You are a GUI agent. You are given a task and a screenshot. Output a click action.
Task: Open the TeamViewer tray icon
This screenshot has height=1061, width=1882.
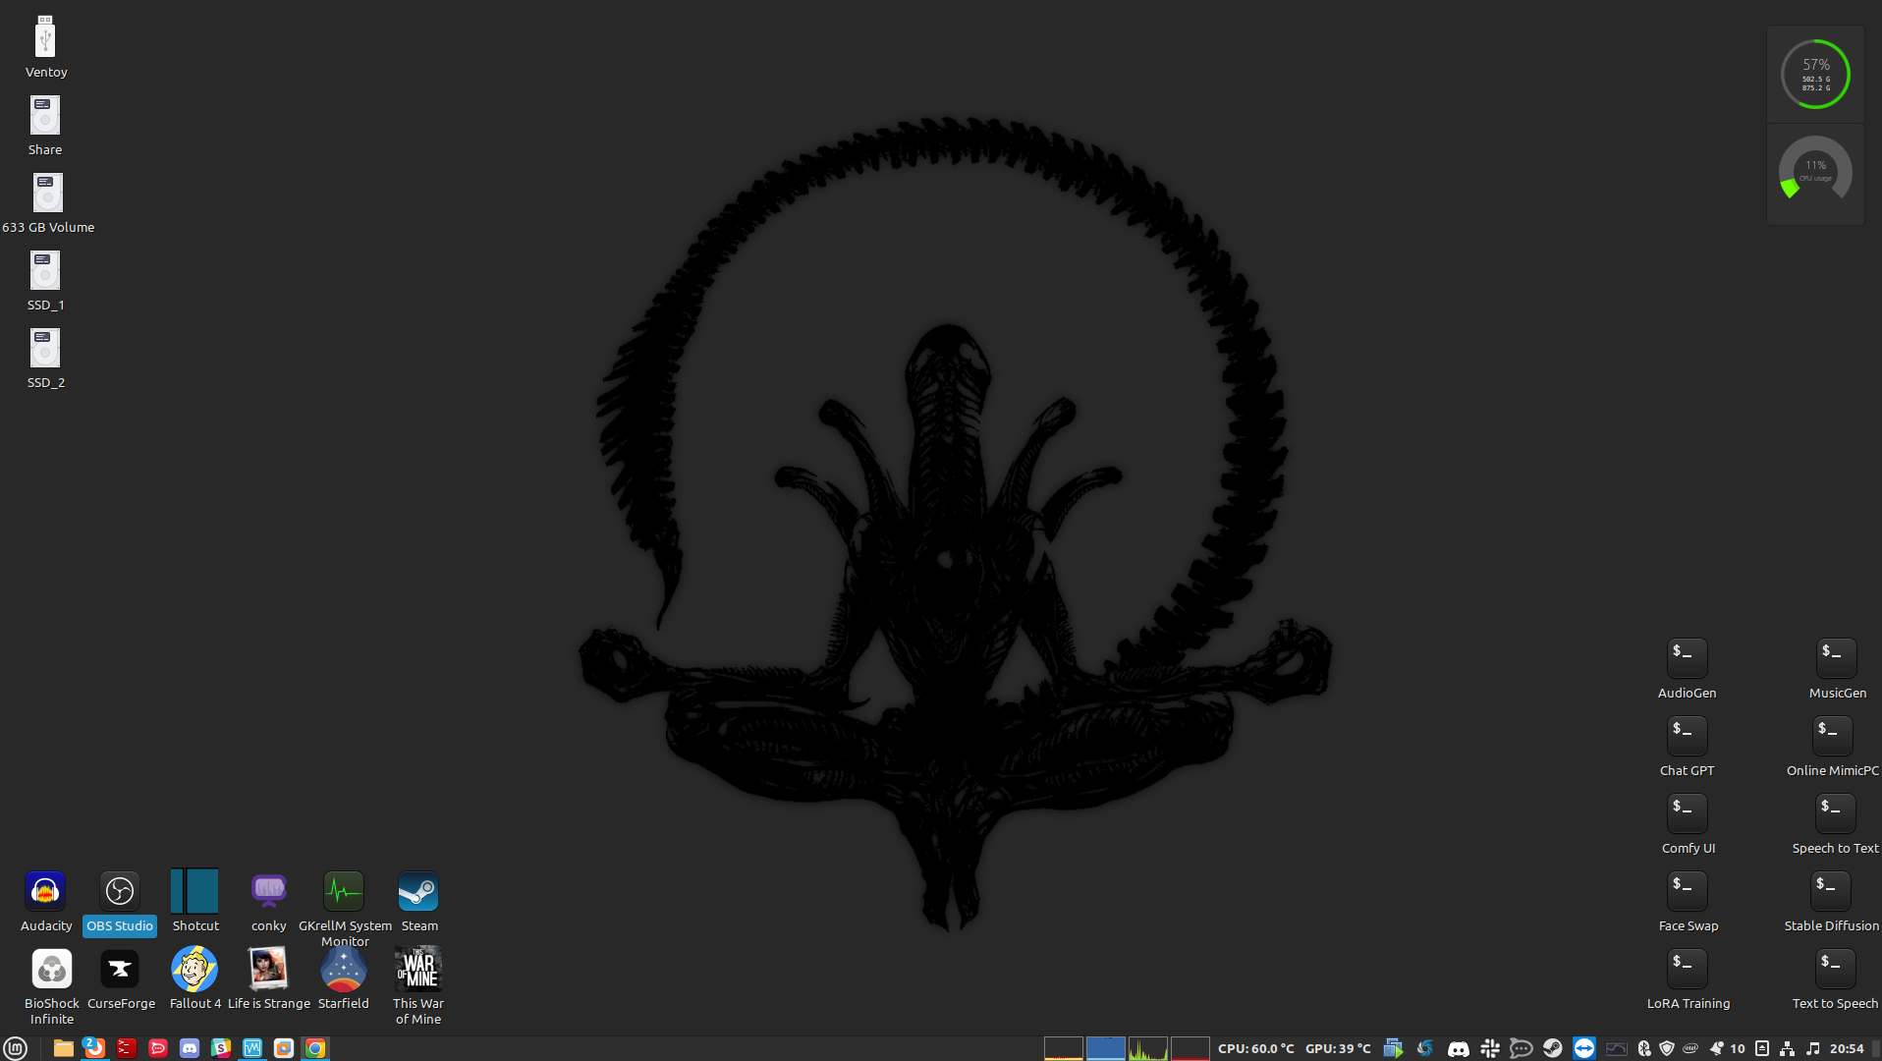[1584, 1048]
